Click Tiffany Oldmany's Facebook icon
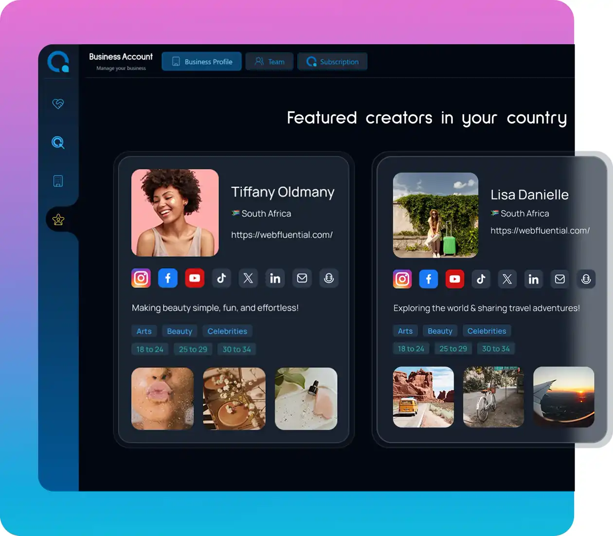This screenshot has width=613, height=536. pos(168,278)
